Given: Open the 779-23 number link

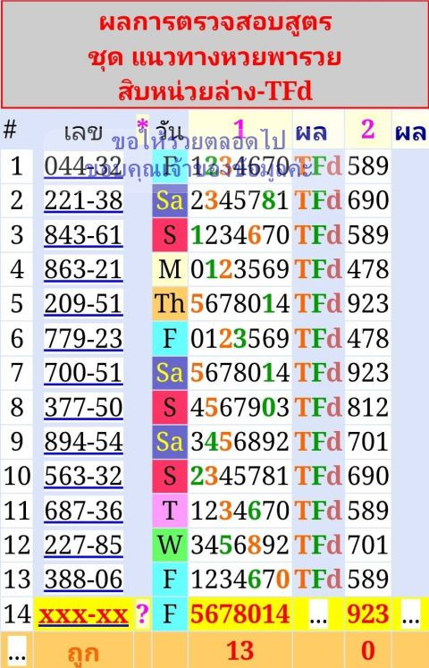Looking at the screenshot, I should click(x=83, y=338).
